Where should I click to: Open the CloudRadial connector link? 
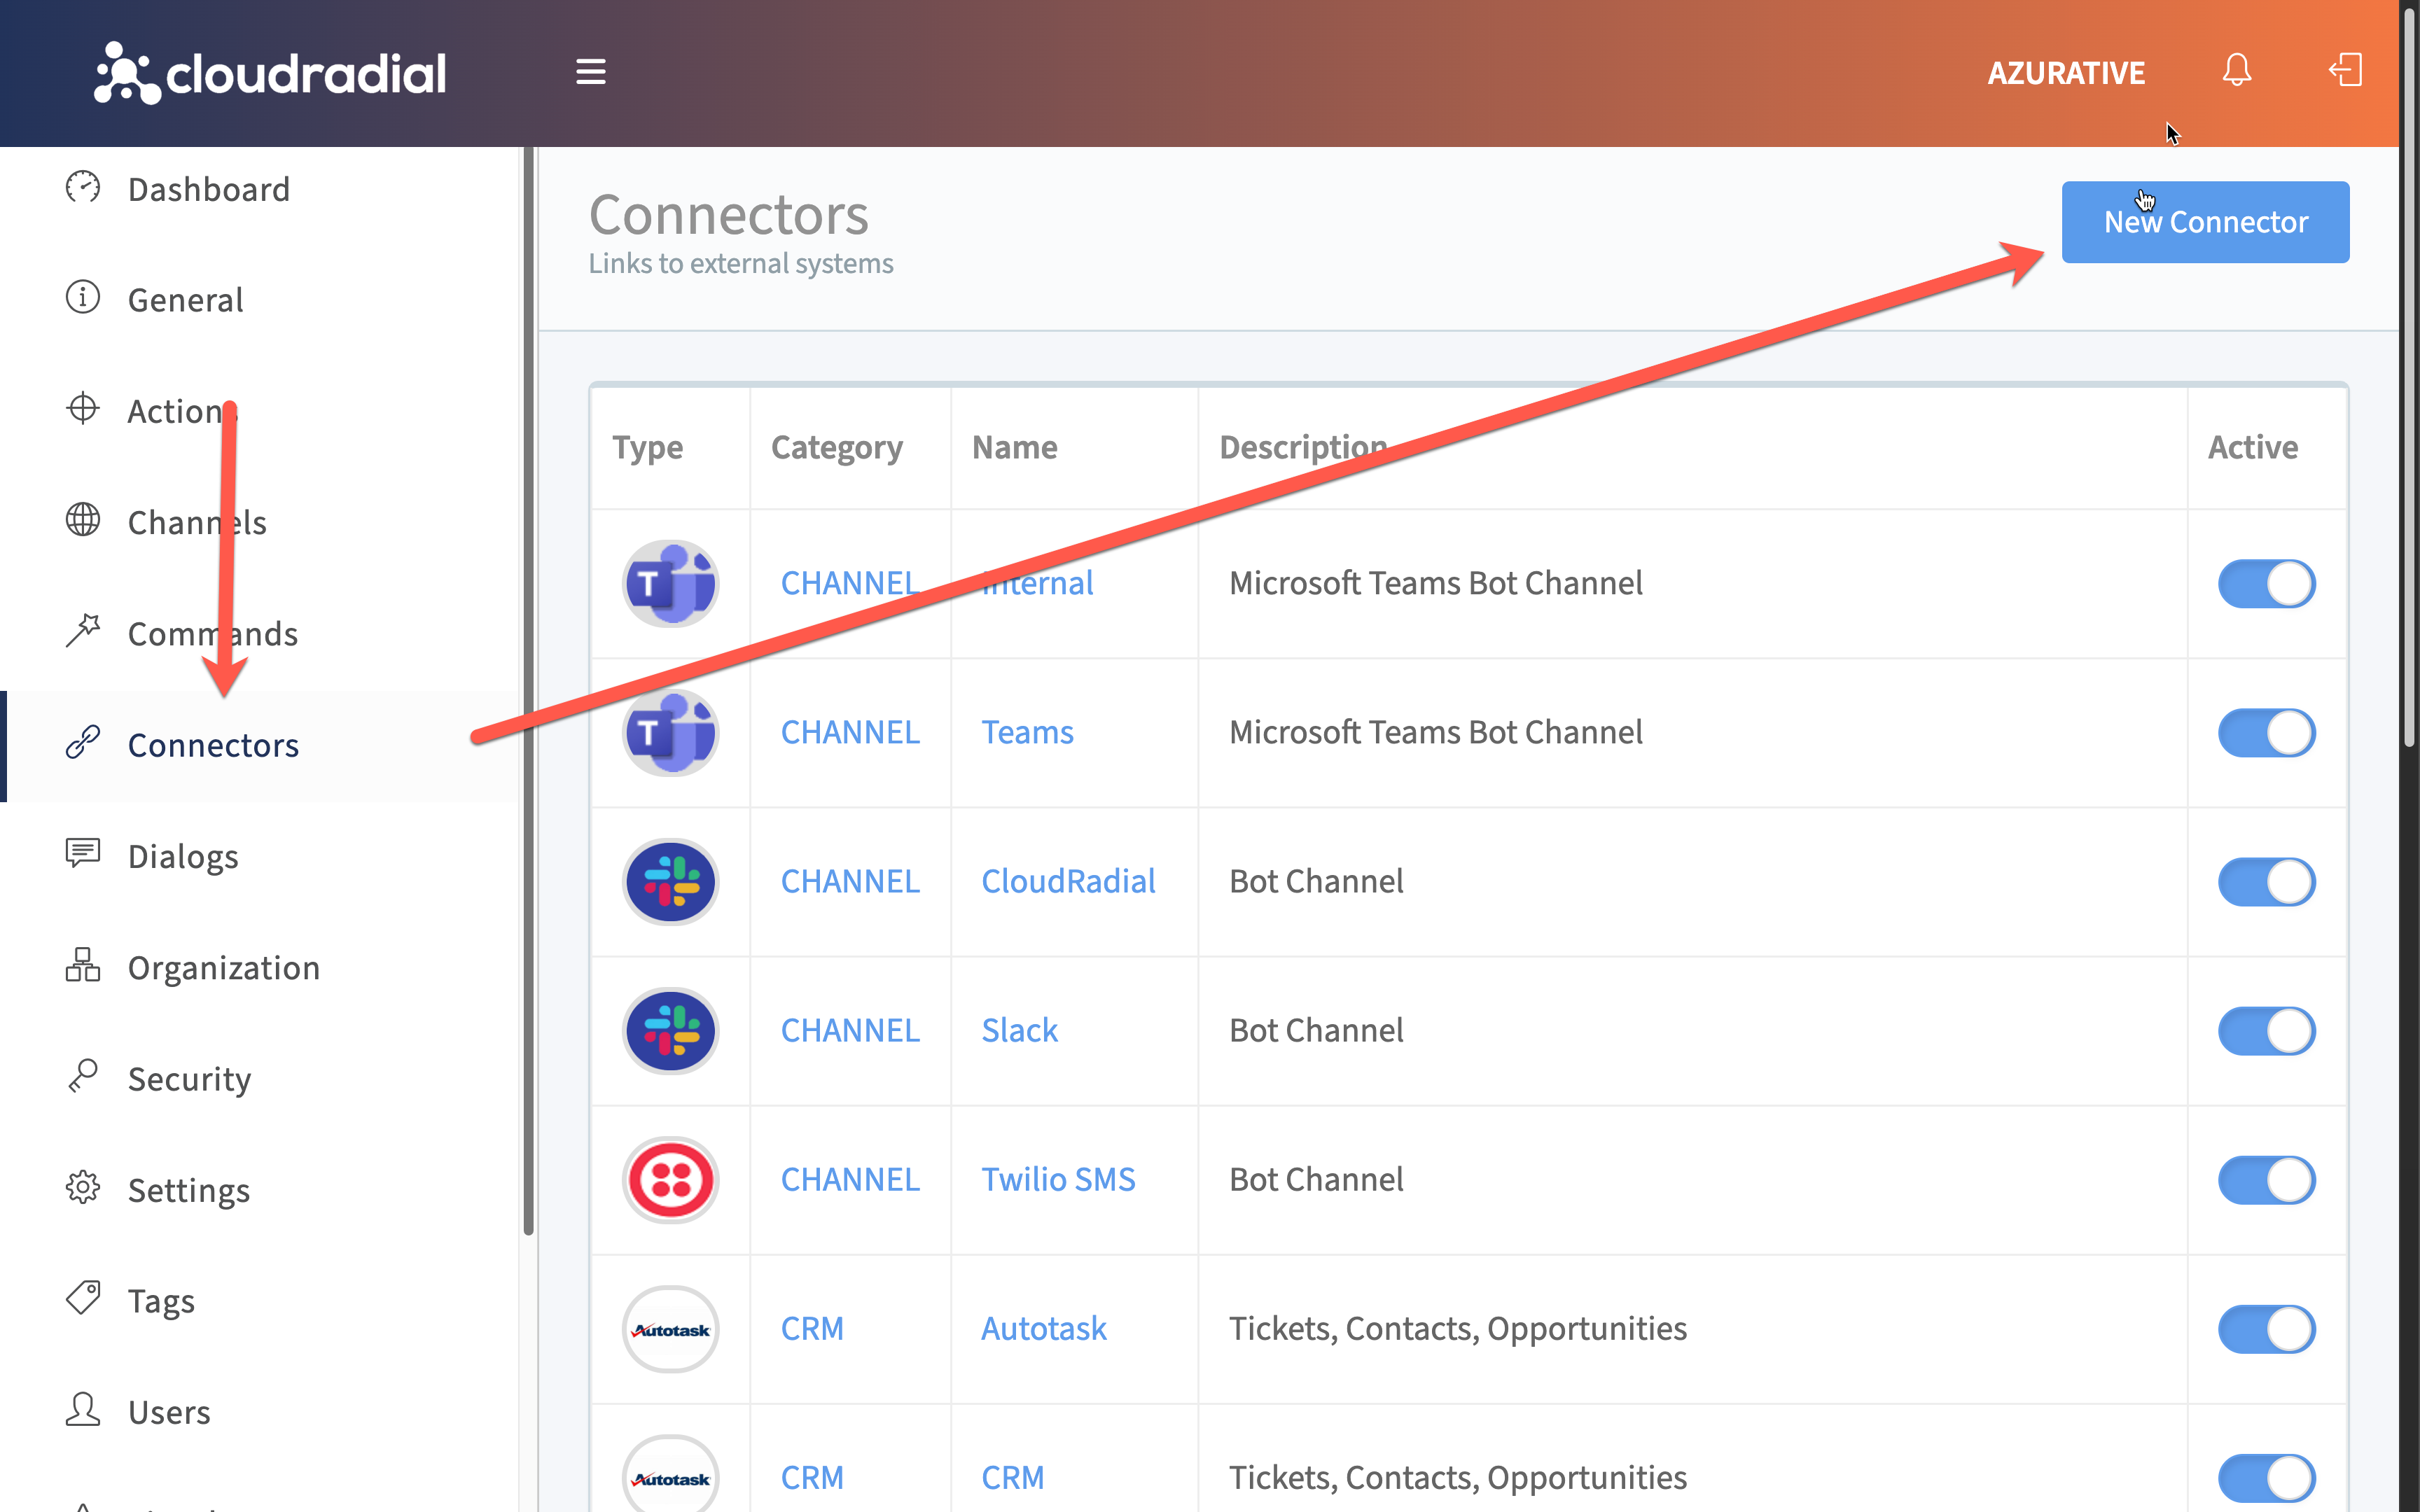tap(1068, 881)
